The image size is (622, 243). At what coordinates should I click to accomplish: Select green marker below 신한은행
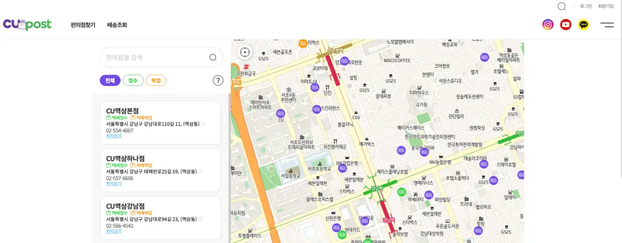click(x=341, y=235)
